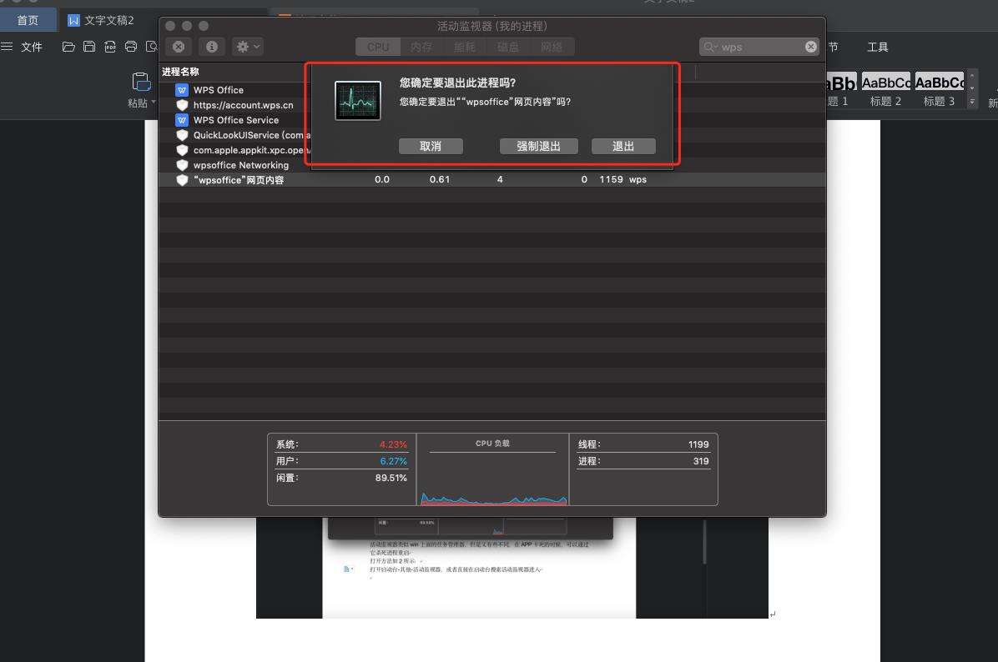The width and height of the screenshot is (998, 662).
Task: Switch to the 能耗 tab
Action: click(465, 47)
